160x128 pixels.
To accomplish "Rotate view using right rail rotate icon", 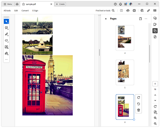I will (155, 106).
